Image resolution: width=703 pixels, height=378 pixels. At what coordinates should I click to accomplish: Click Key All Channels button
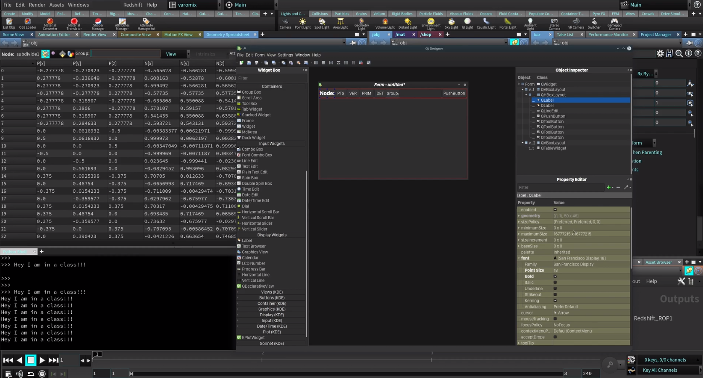click(x=659, y=370)
